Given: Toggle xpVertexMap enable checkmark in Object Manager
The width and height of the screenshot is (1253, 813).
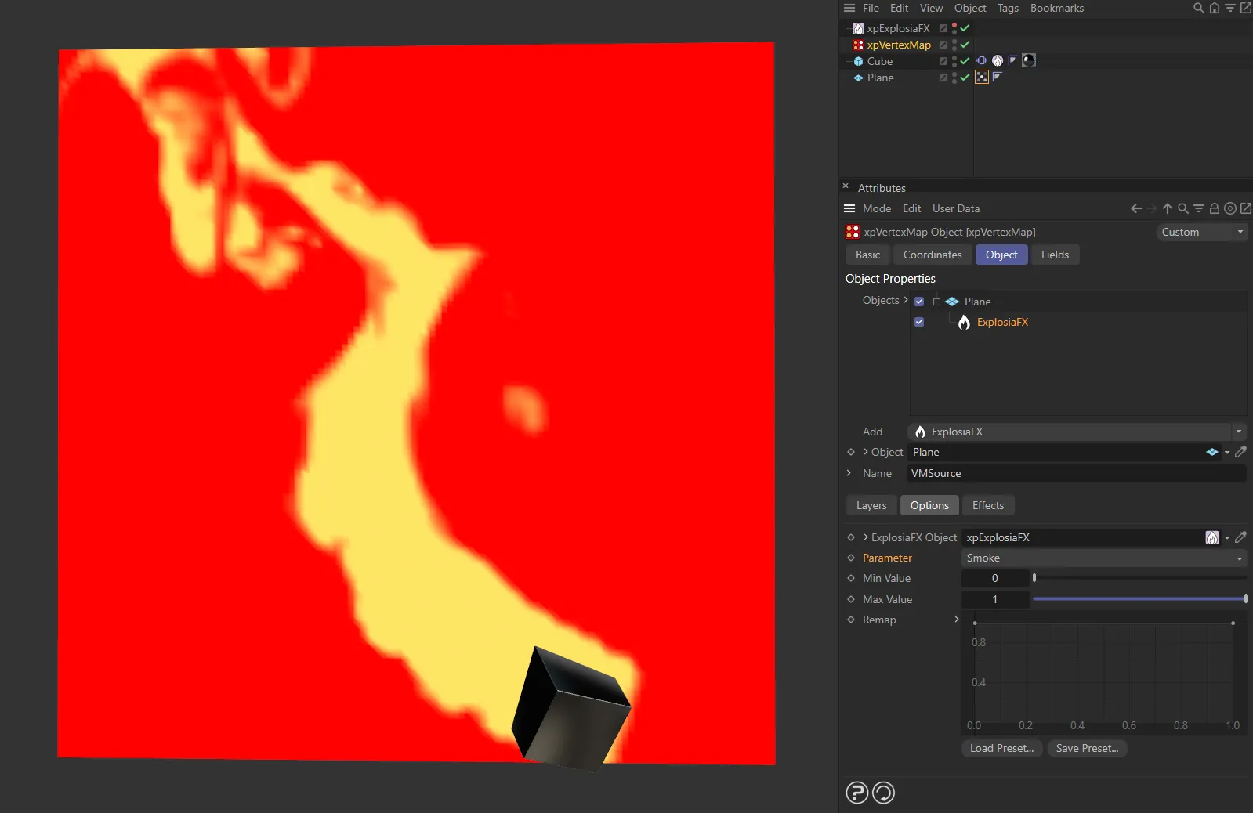Looking at the screenshot, I should [965, 45].
